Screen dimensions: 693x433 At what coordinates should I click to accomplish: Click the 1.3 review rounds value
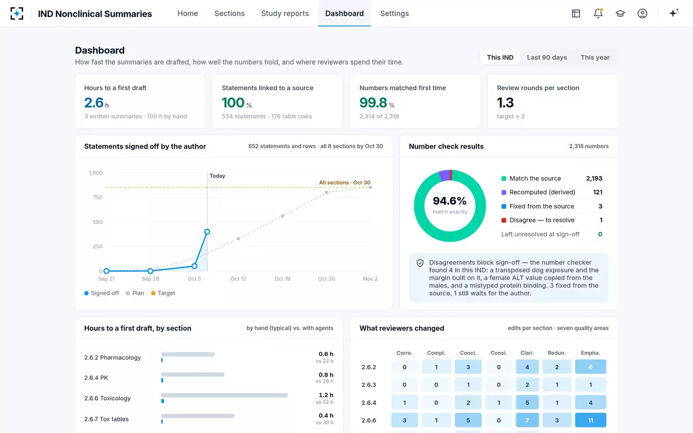pos(505,102)
